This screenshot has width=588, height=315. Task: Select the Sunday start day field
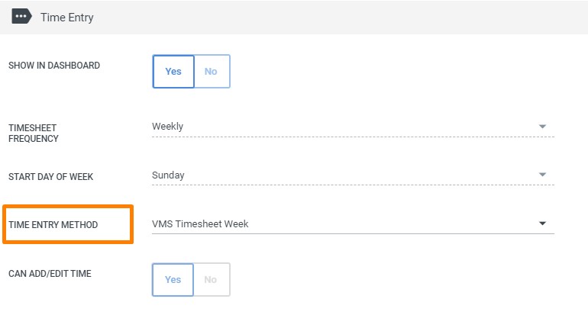[x=353, y=175]
